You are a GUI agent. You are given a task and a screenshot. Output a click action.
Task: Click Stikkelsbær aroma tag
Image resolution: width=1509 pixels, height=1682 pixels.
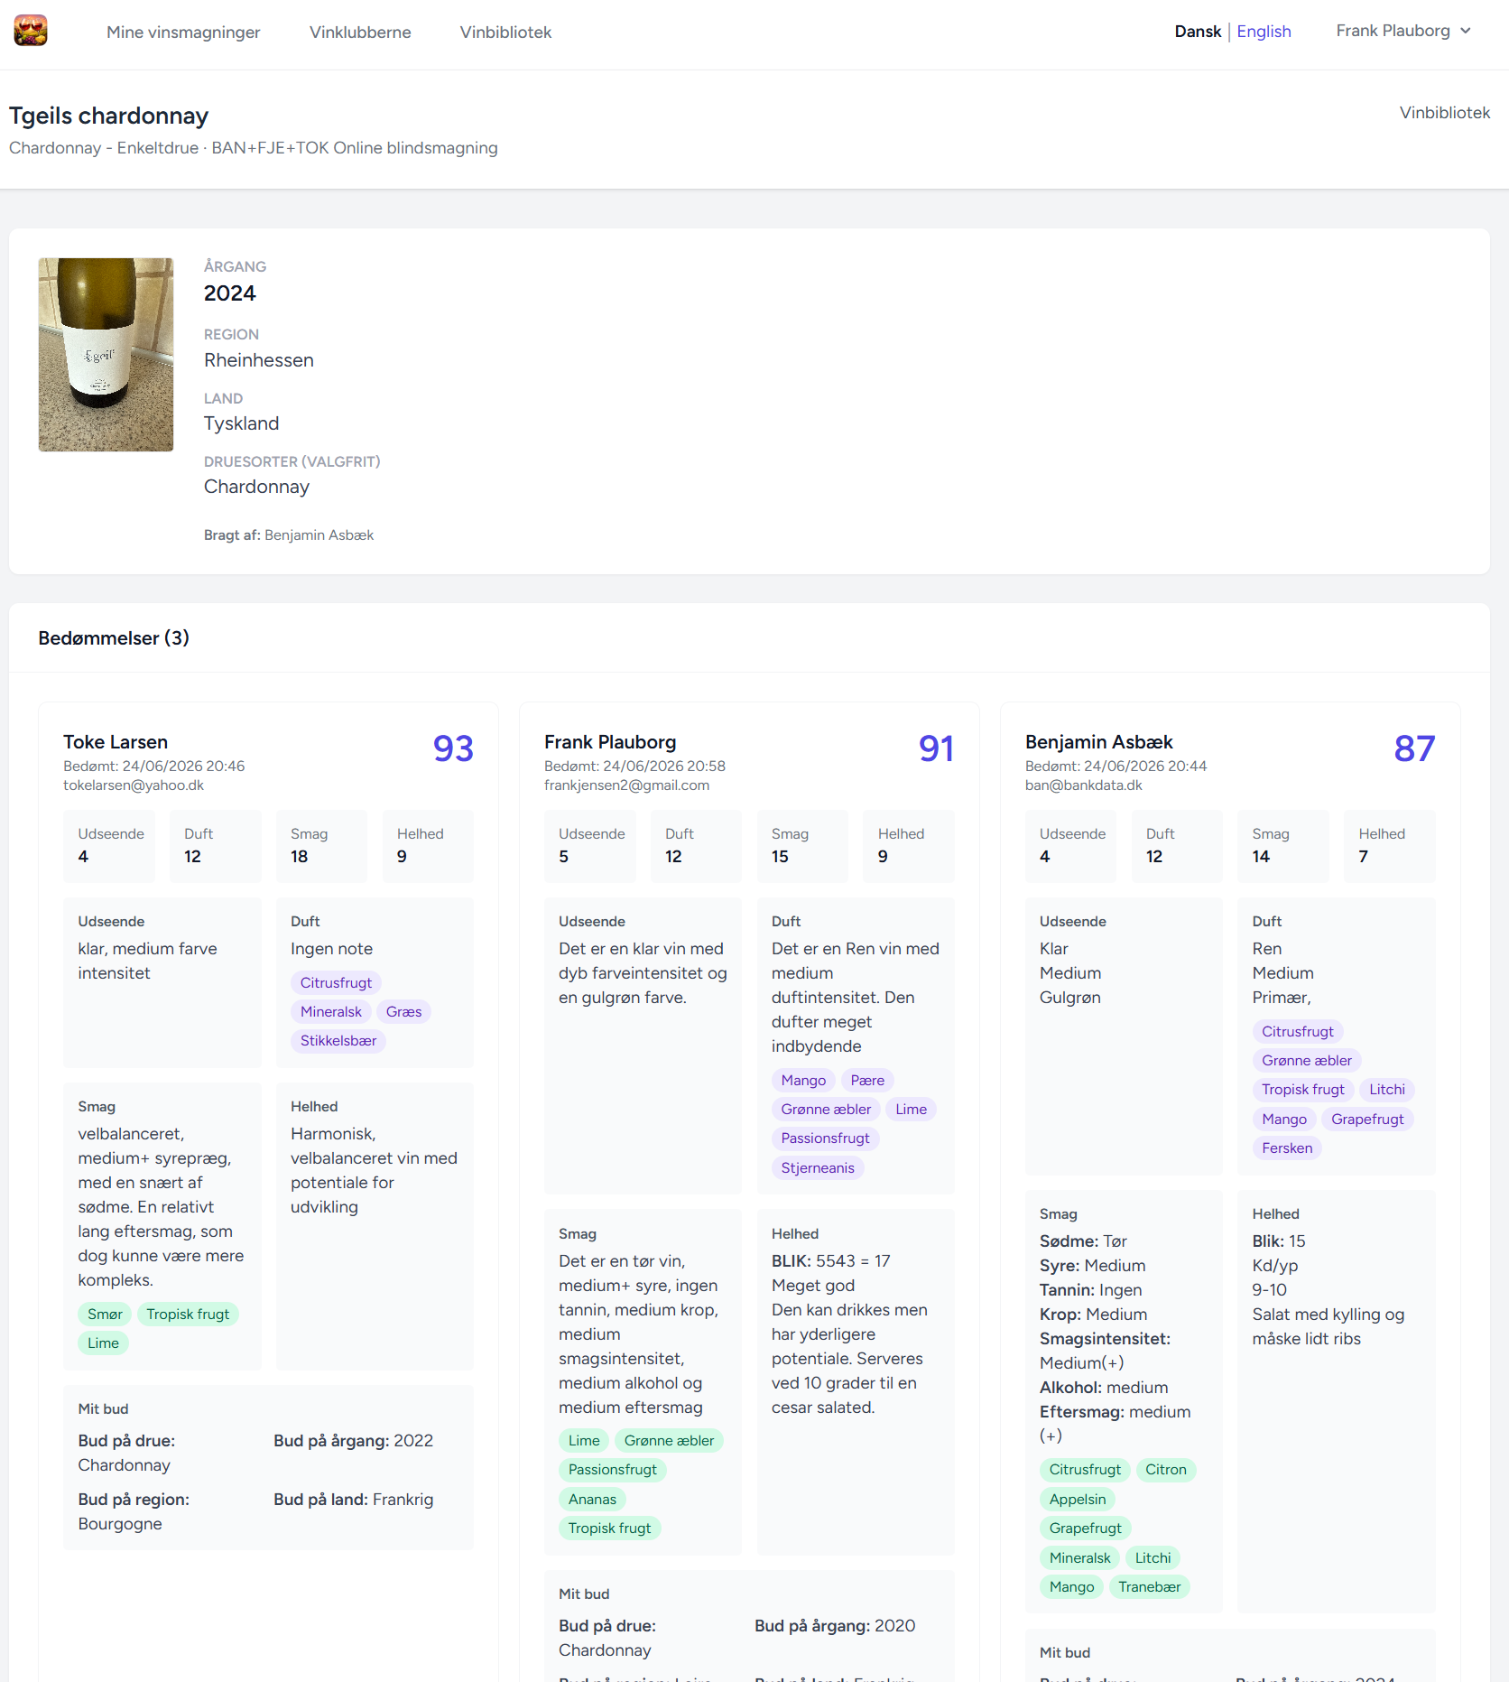pos(338,1041)
